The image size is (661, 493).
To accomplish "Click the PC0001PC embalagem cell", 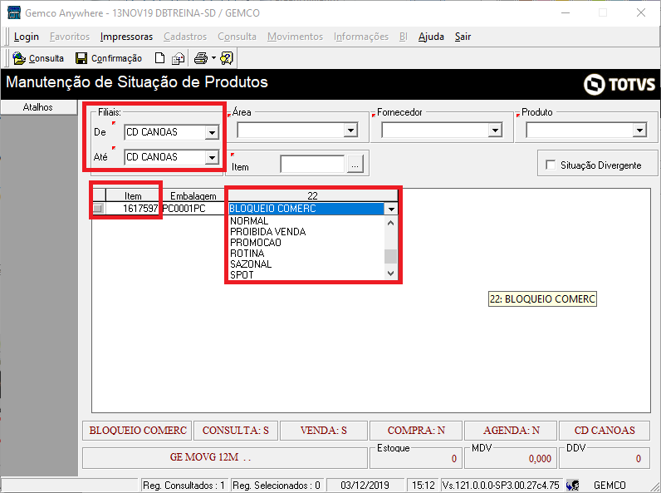I will (x=193, y=208).
